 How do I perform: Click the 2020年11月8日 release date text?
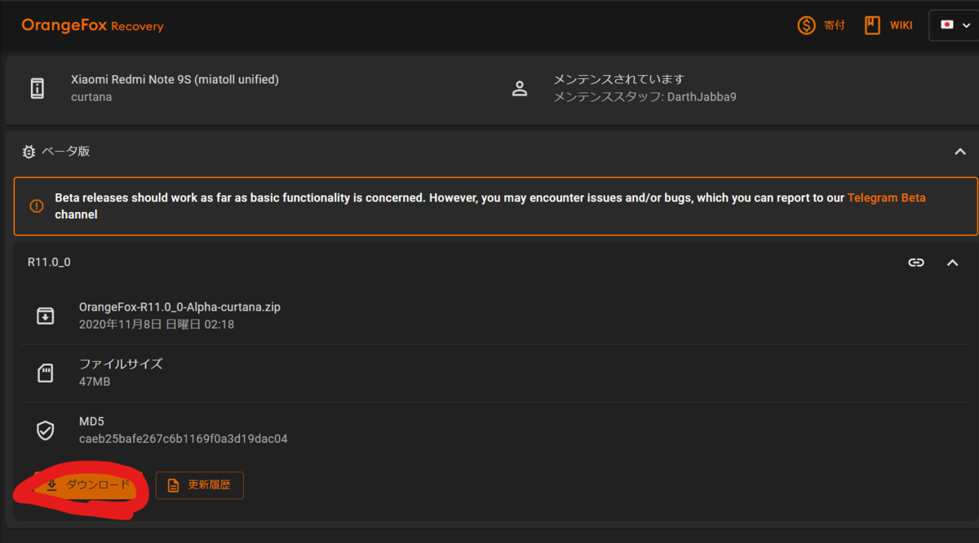coord(157,324)
